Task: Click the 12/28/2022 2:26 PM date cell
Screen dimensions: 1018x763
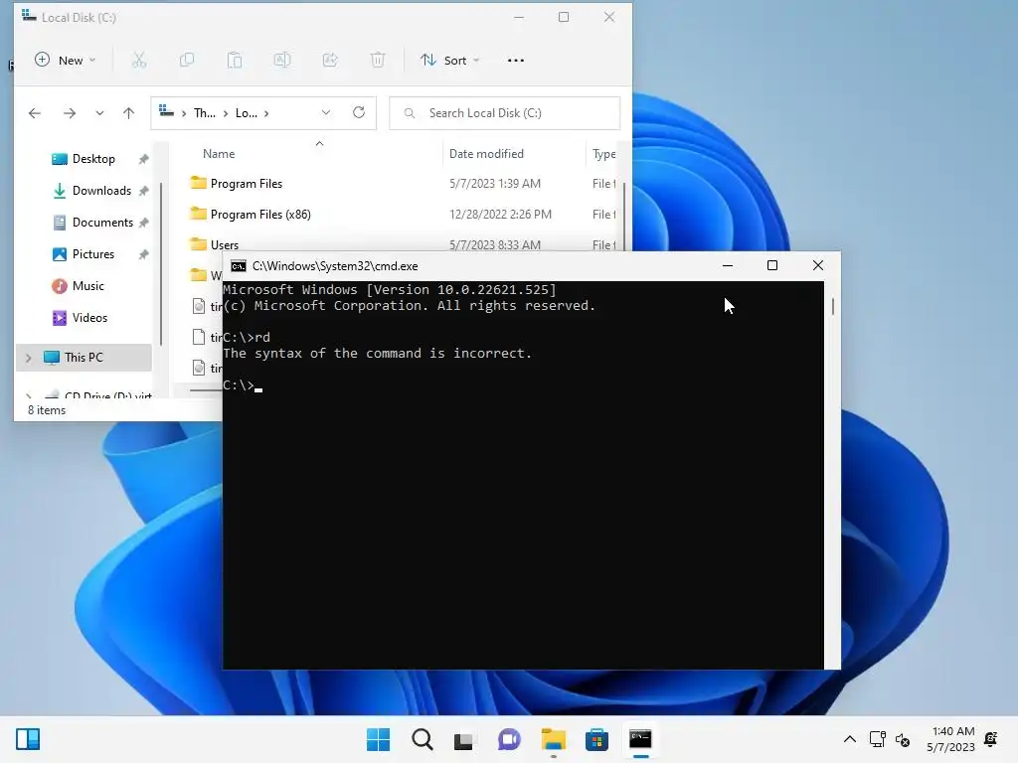Action: pyautogui.click(x=500, y=215)
